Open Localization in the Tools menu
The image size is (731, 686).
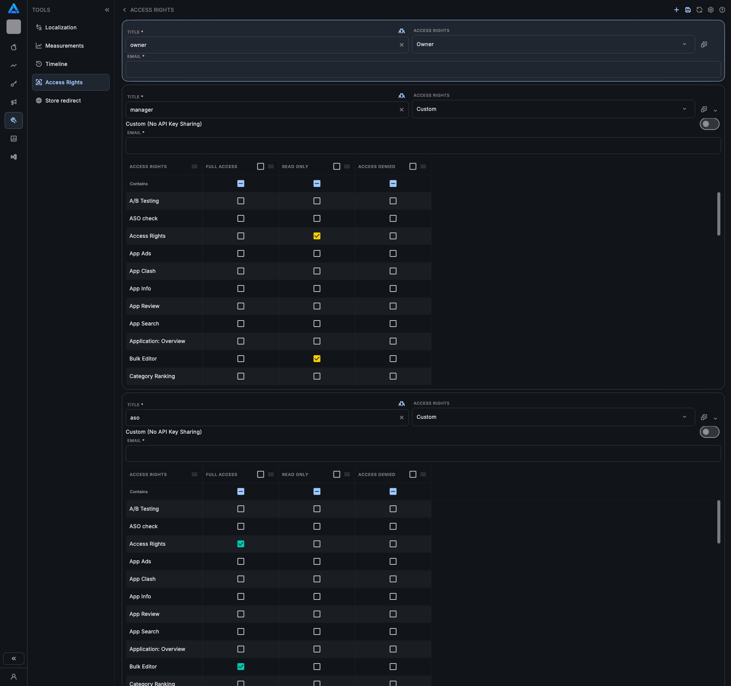point(61,27)
